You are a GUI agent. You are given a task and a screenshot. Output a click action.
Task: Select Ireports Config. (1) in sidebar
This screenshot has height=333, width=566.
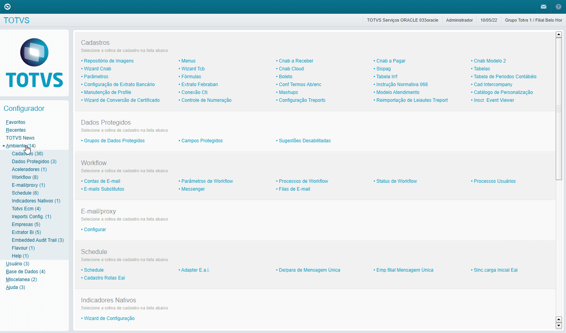tap(31, 217)
